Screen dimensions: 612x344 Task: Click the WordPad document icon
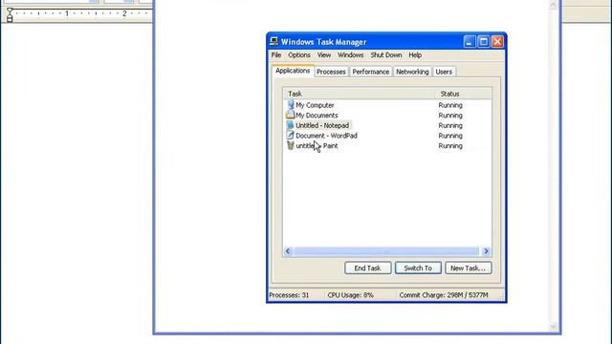[x=290, y=136]
